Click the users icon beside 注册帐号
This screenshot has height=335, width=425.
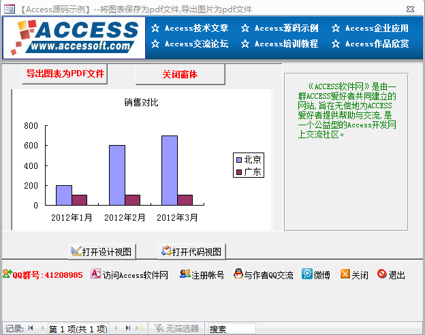185,274
